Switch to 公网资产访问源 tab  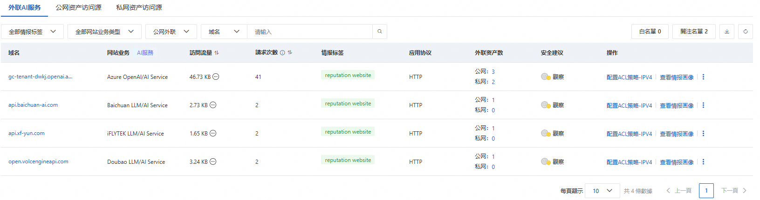click(78, 7)
